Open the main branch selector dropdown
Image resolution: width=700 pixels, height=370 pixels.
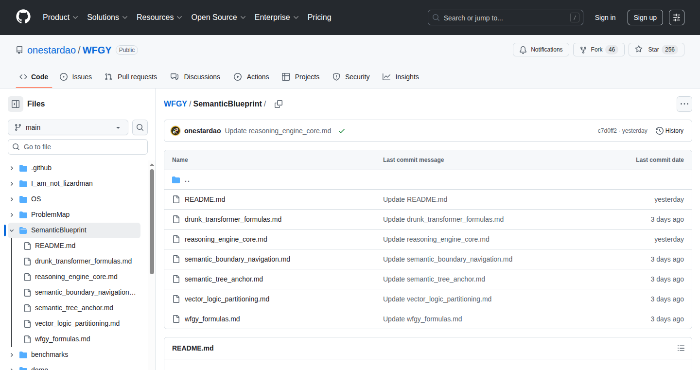(x=68, y=127)
